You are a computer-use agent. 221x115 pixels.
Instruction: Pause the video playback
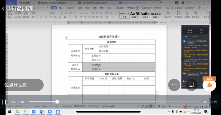4,102
